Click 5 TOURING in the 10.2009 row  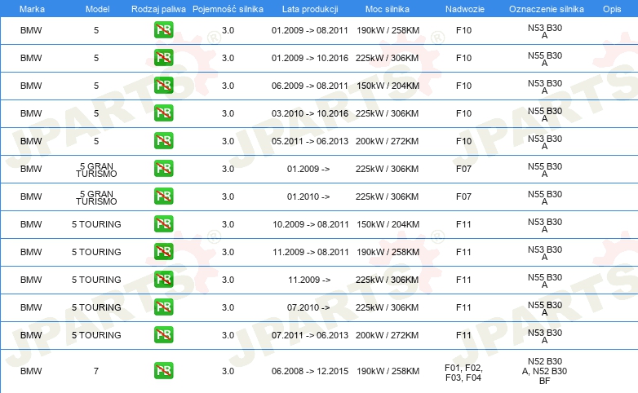(x=96, y=223)
